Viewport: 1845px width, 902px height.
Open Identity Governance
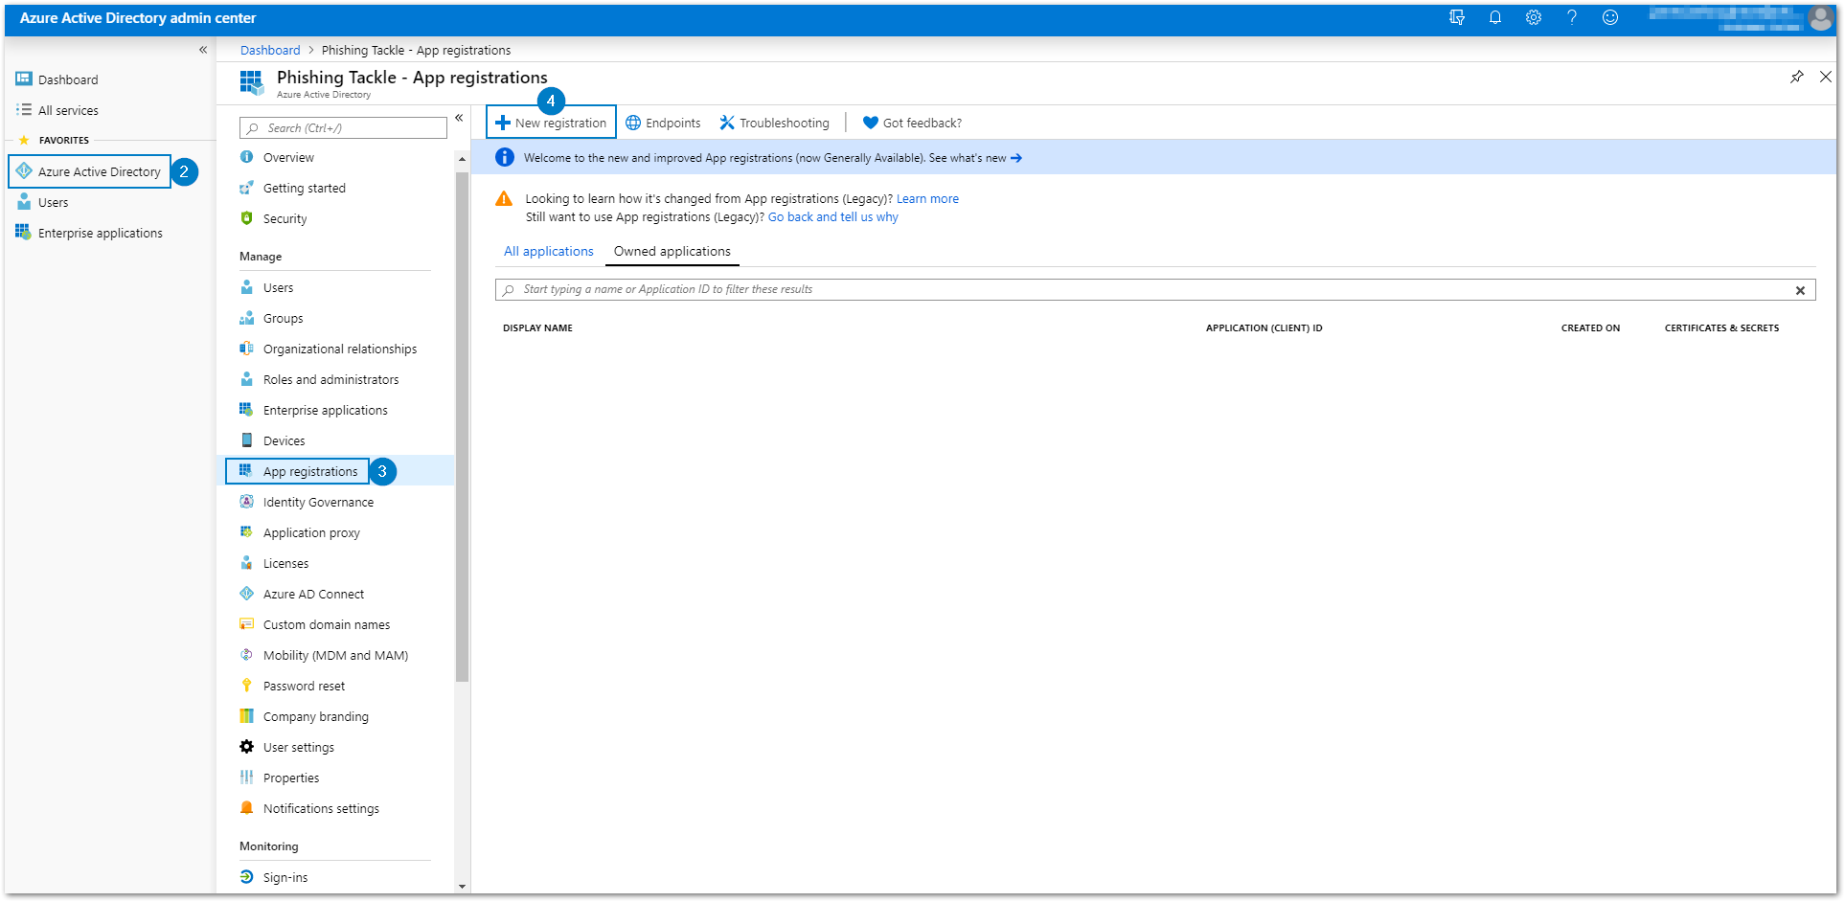(318, 502)
